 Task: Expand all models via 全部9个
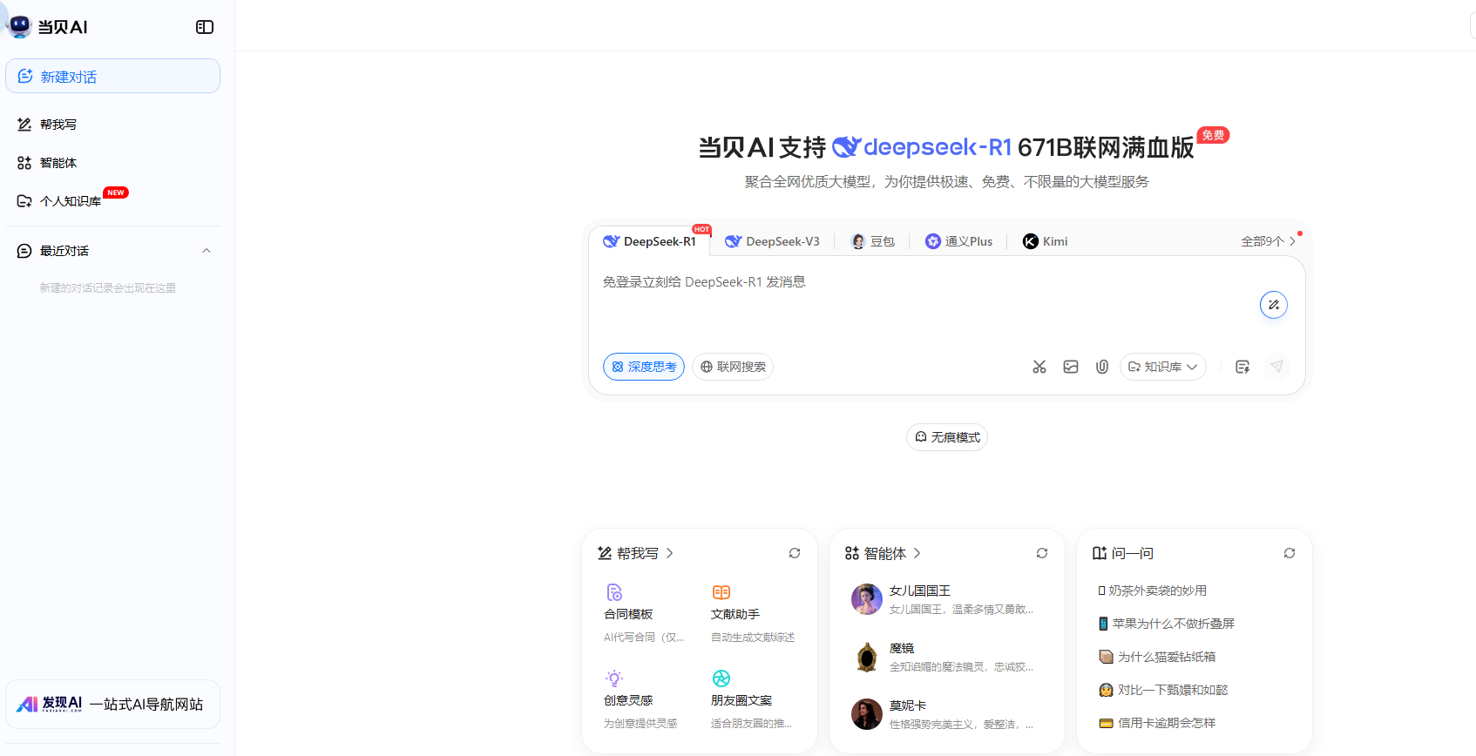coord(1268,241)
